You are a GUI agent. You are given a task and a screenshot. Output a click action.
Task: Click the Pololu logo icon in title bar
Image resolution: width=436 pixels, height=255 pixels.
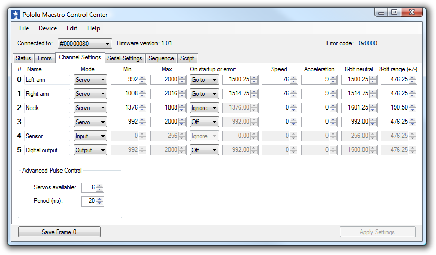pos(16,14)
